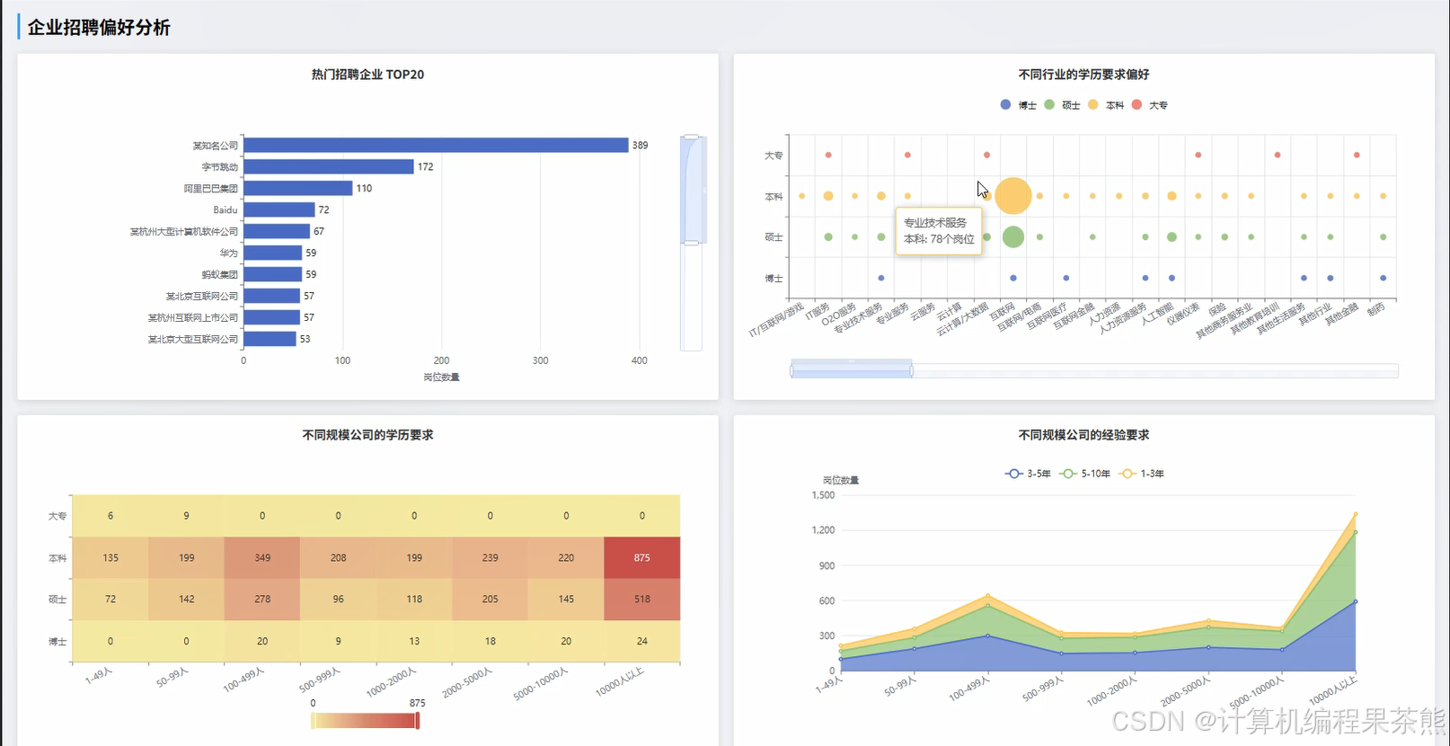Click top handle of the TOP20 vertical zoom slider

(691, 137)
